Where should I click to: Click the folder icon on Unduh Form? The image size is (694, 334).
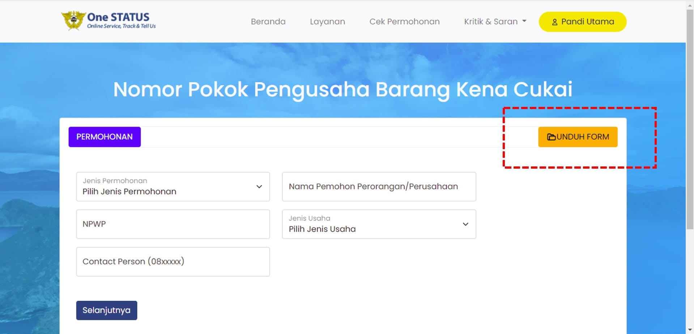tap(551, 137)
